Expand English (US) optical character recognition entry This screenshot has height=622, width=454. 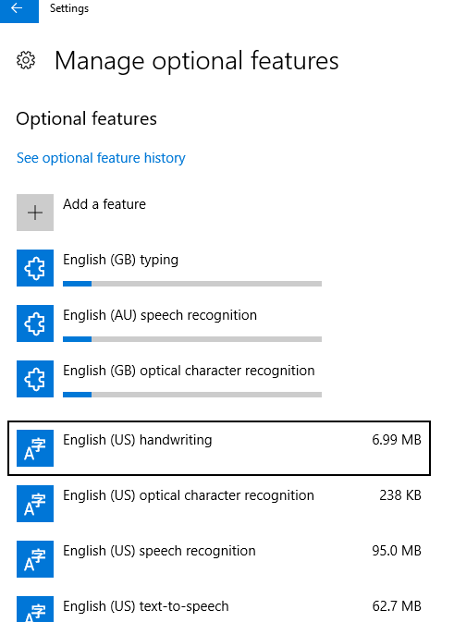pos(219,504)
